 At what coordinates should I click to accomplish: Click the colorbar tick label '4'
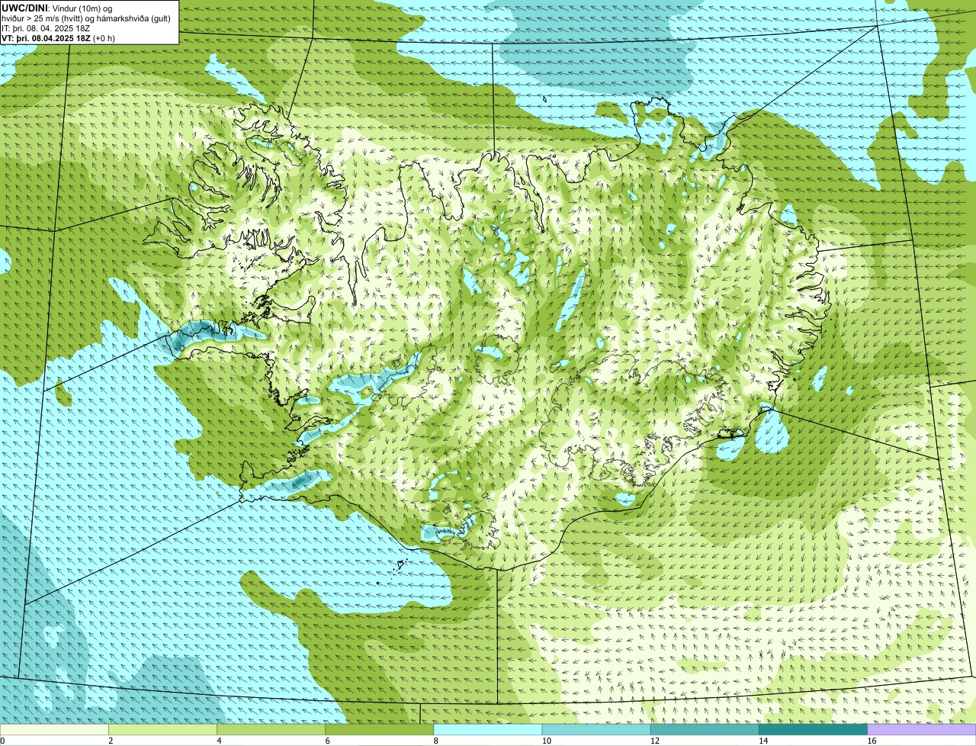(x=219, y=741)
